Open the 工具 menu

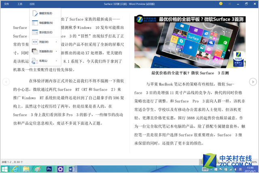pyautogui.click(x=20, y=4)
